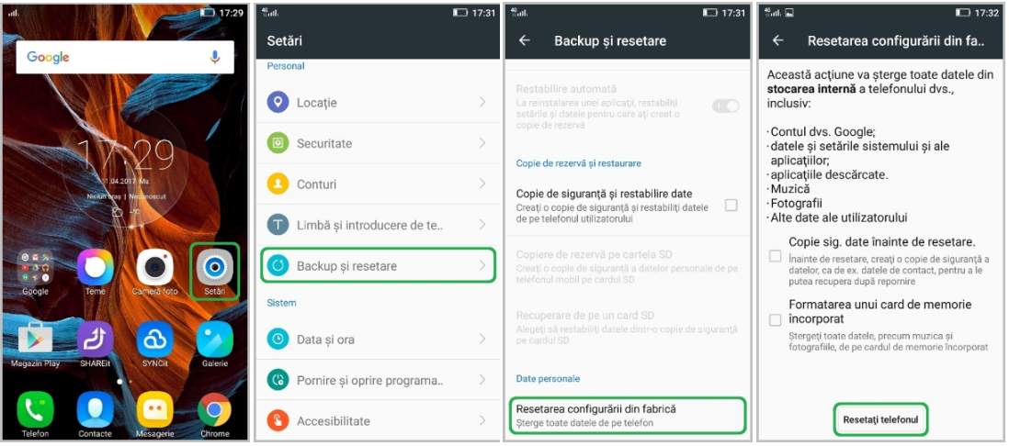Tap the Google voice search microphone

[x=215, y=57]
